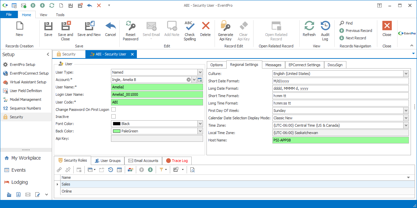
Task: Switch to the View ribbon tab
Action: (x=43, y=15)
